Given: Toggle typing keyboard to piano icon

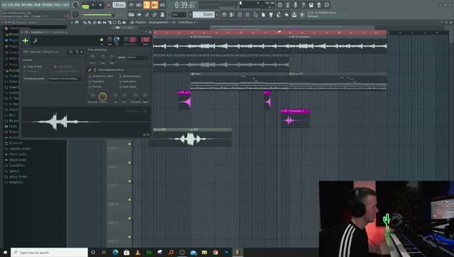Looking at the screenshot, I should (131, 14).
